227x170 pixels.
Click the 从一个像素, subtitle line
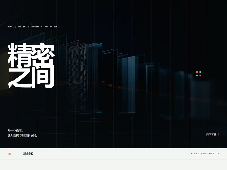[x=15, y=131]
